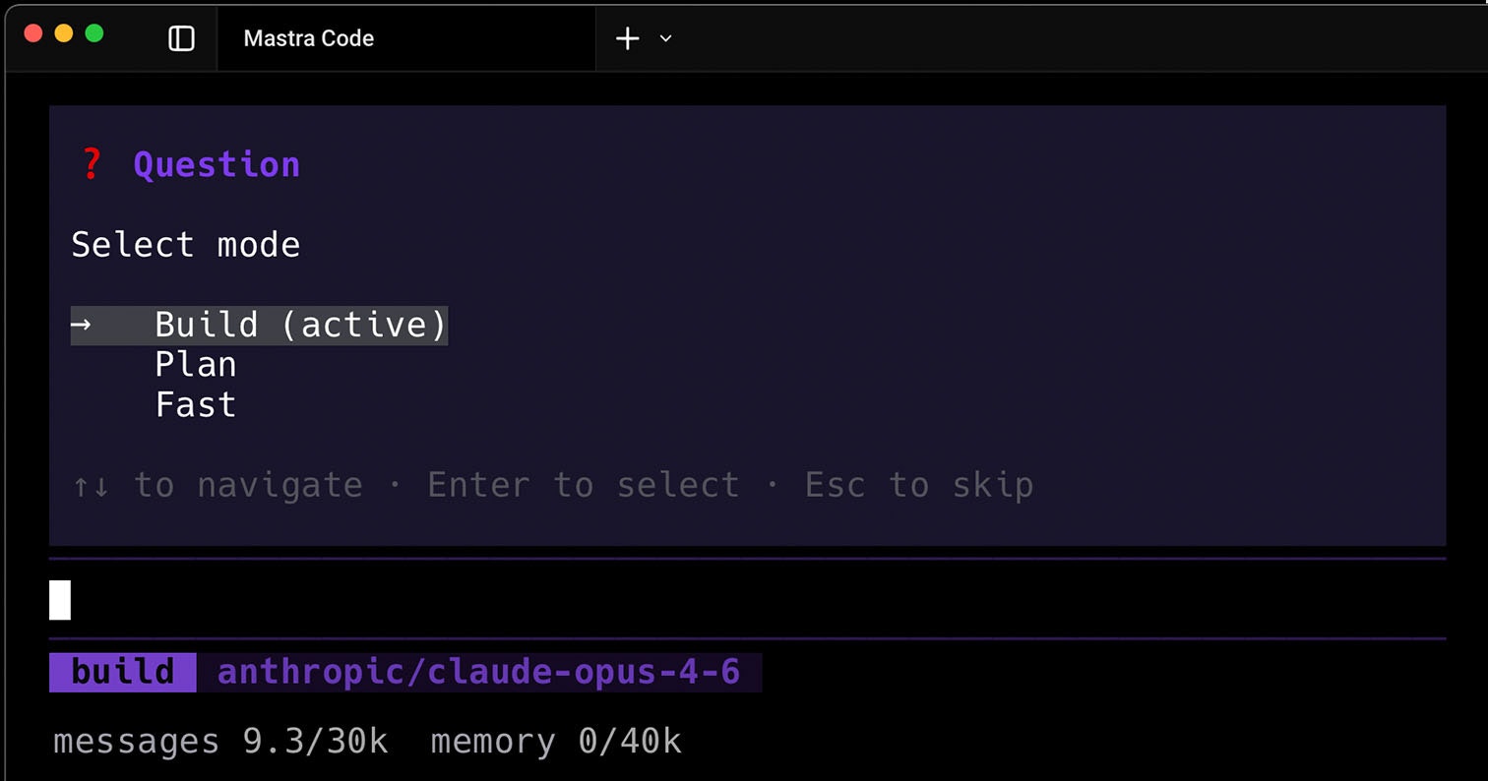This screenshot has height=781, width=1488.
Task: Click the Enter to select hint text
Action: (x=583, y=484)
